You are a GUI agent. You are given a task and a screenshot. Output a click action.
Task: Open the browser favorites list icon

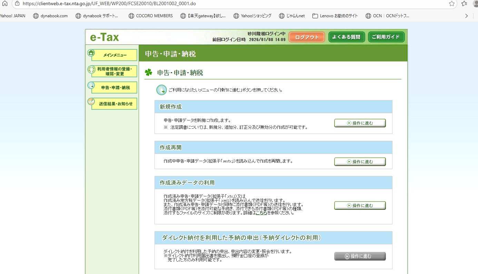point(464,3)
